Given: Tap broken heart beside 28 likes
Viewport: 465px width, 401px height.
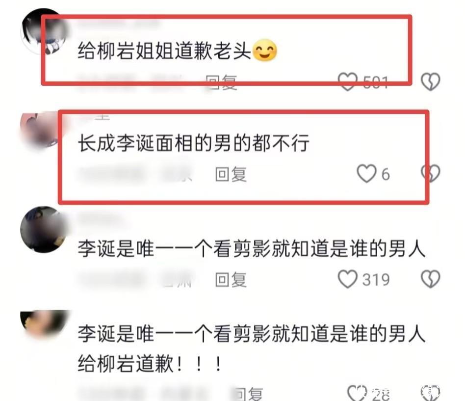Looking at the screenshot, I should (x=431, y=393).
